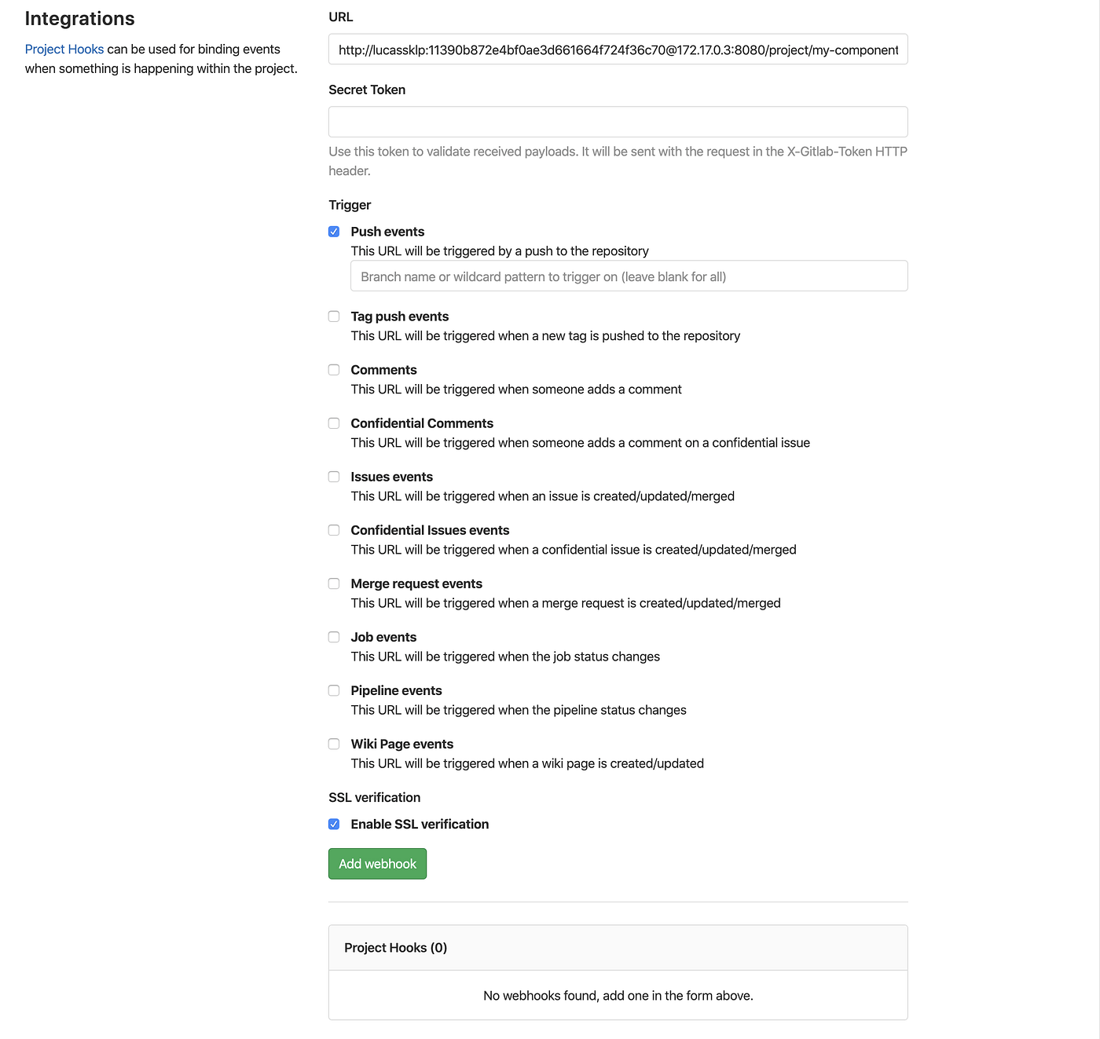1100x1039 pixels.
Task: Click the webhook URL input field
Action: pos(618,49)
